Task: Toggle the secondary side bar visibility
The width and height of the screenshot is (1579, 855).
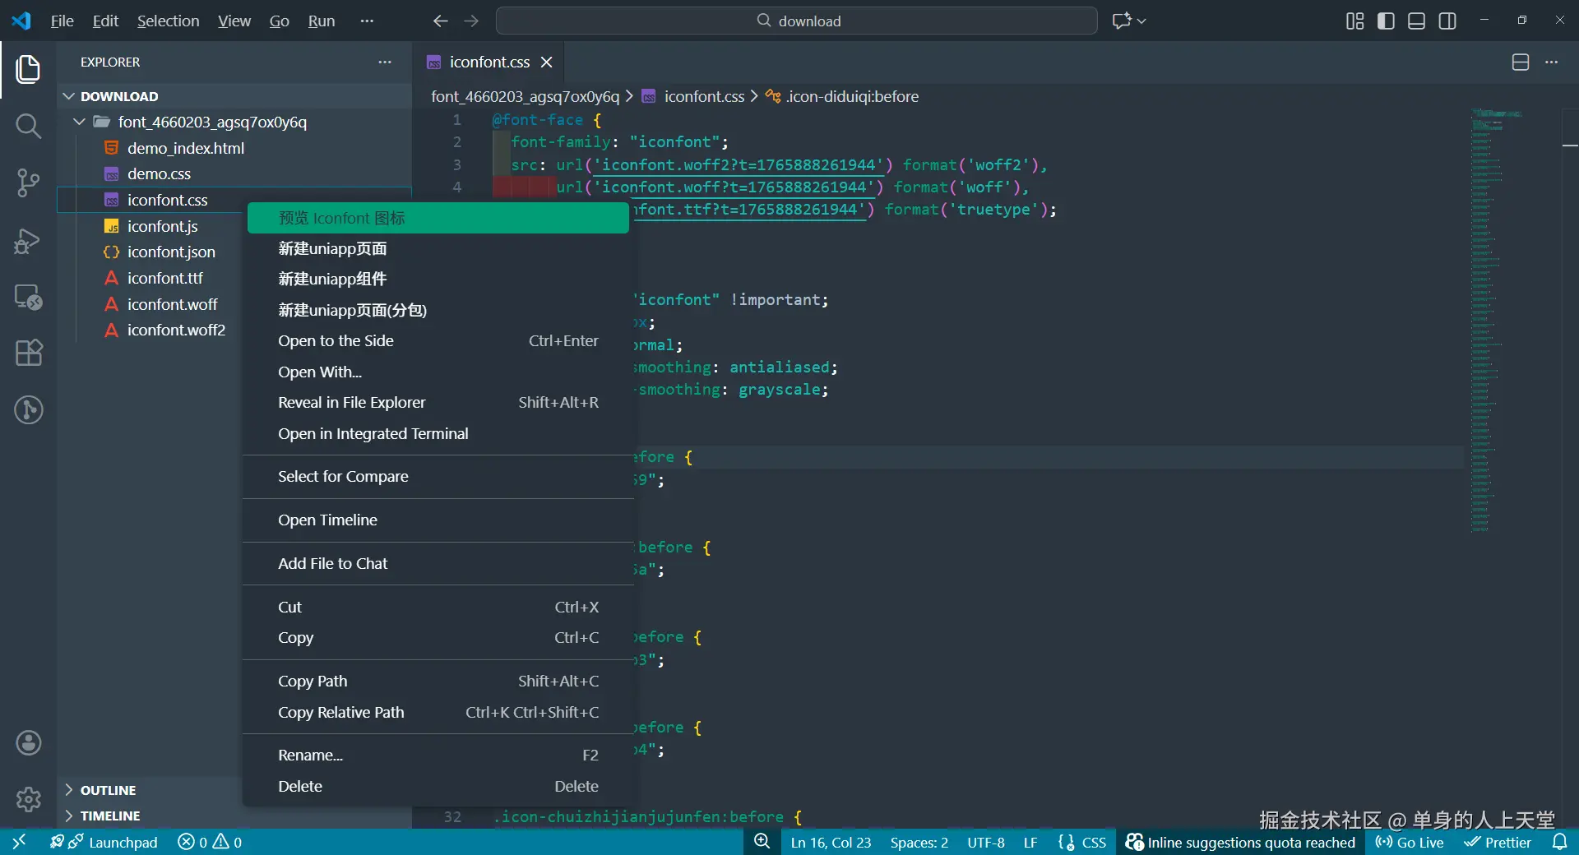Action: pyautogui.click(x=1447, y=21)
